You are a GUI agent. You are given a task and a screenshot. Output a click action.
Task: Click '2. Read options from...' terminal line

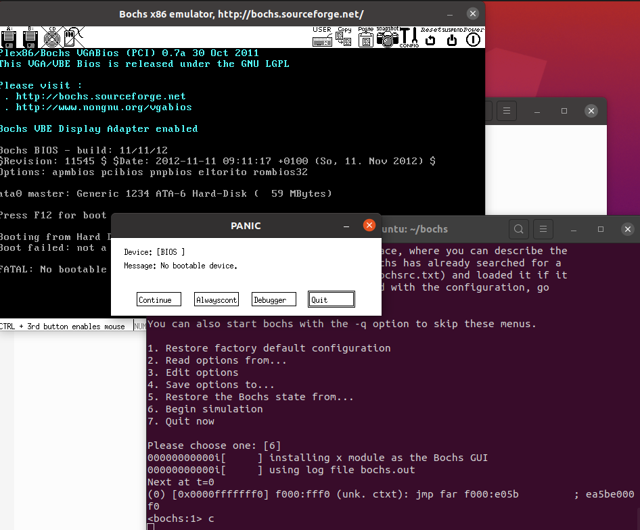pyautogui.click(x=217, y=360)
